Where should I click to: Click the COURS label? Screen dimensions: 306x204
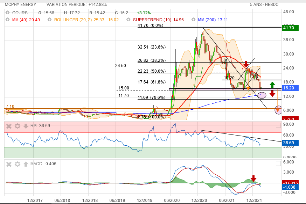coord(20,13)
